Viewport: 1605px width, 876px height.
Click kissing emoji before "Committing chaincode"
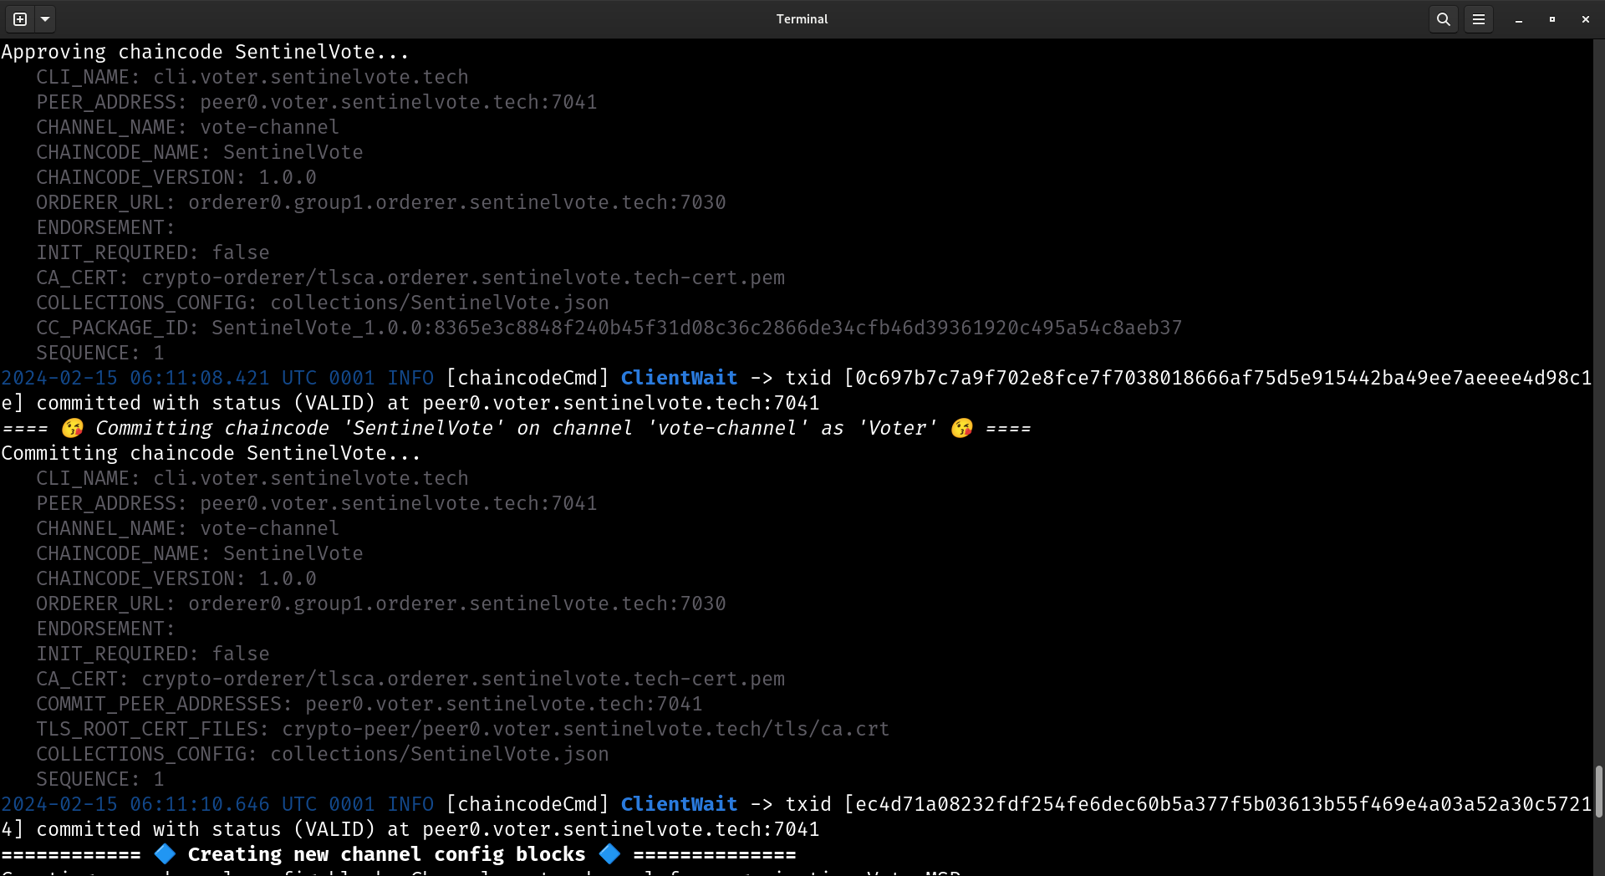click(73, 428)
